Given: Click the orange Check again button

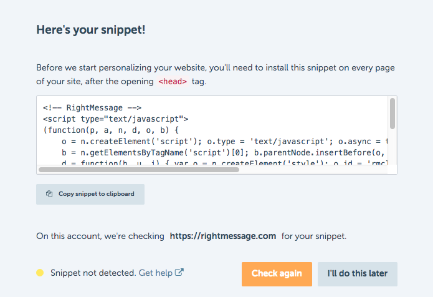Looking at the screenshot, I should (x=277, y=274).
